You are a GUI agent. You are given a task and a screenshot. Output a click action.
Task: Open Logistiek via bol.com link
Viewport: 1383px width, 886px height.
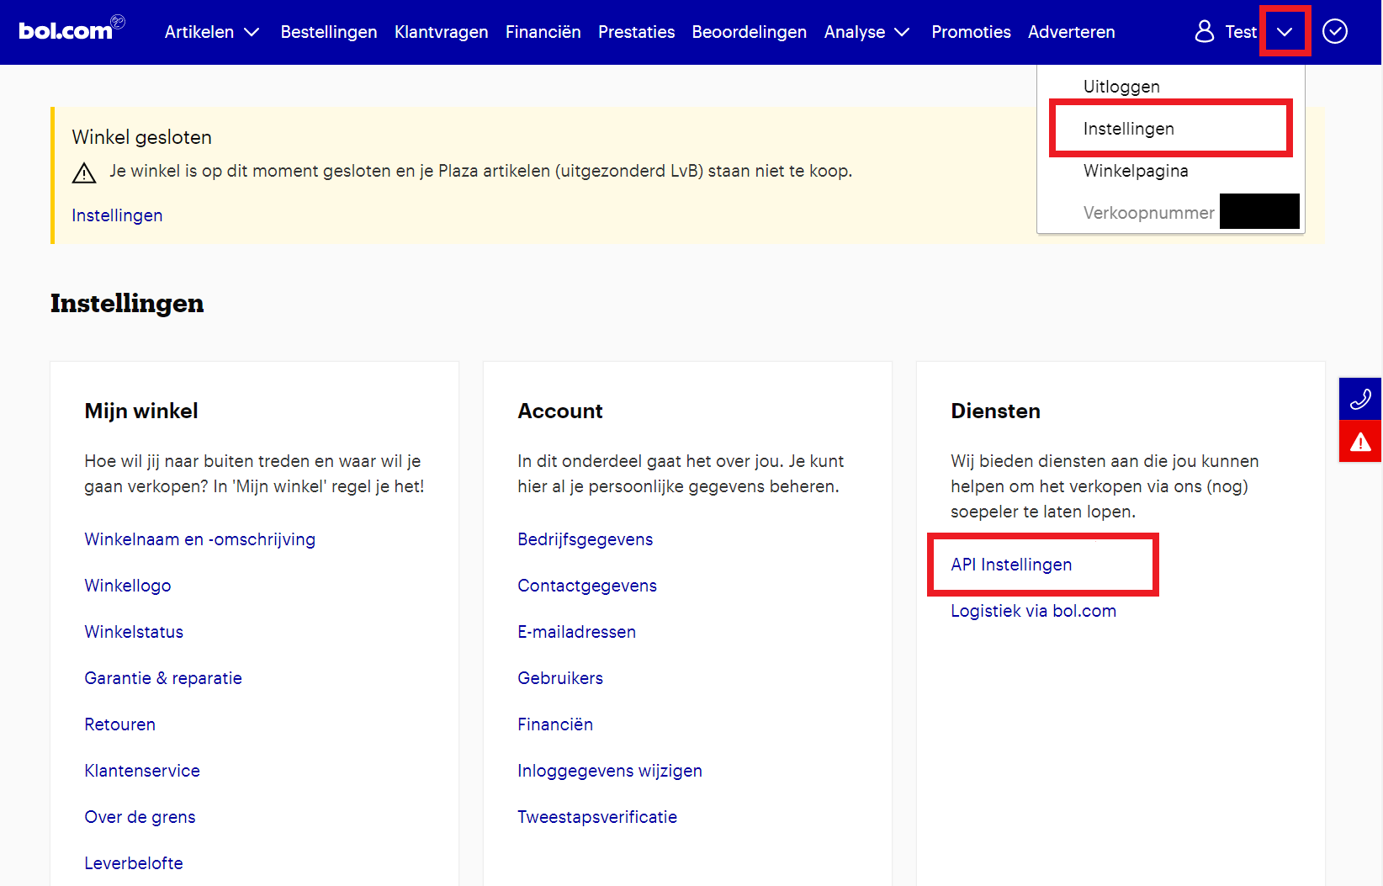pos(1034,611)
